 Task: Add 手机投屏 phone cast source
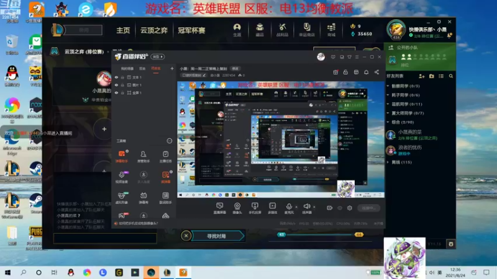255,208
